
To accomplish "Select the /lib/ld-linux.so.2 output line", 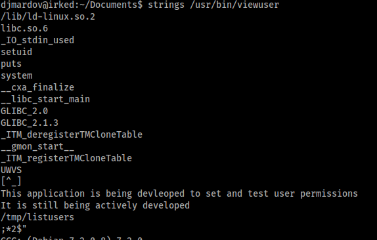I will tap(48, 16).
